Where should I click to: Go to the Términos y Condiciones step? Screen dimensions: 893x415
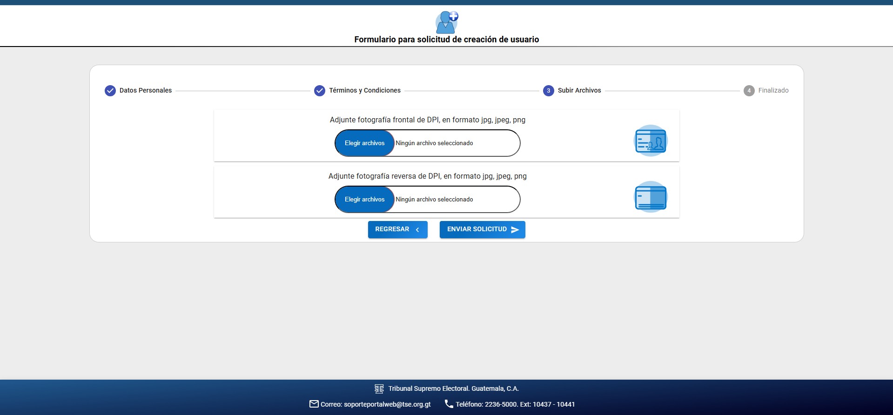pyautogui.click(x=357, y=91)
